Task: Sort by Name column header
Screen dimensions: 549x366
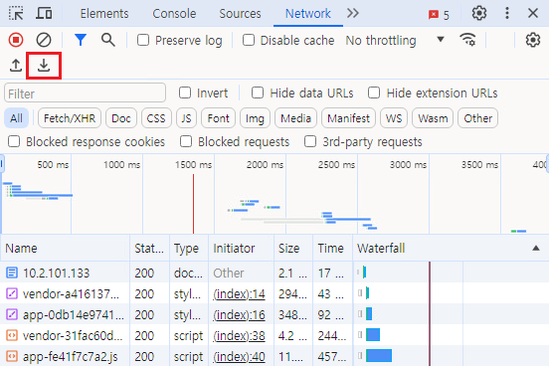Action: tap(65, 248)
